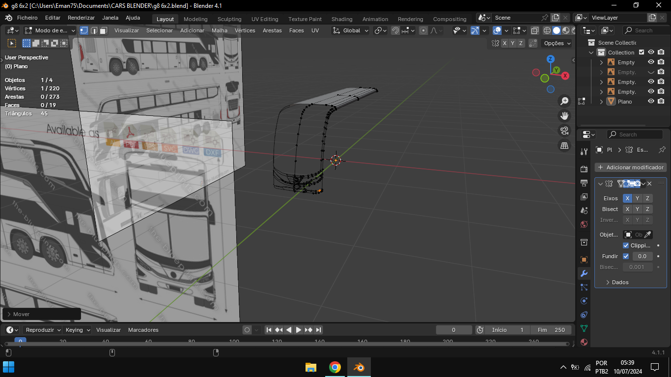The image size is (671, 377).
Task: Click Adicionar modificador button
Action: pos(631,167)
